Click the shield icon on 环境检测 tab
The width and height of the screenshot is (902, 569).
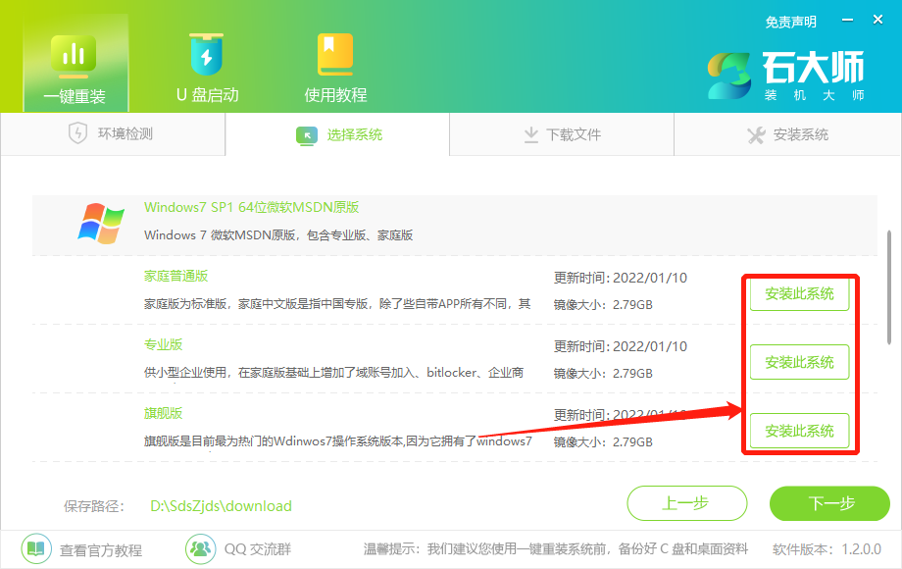[x=76, y=135]
